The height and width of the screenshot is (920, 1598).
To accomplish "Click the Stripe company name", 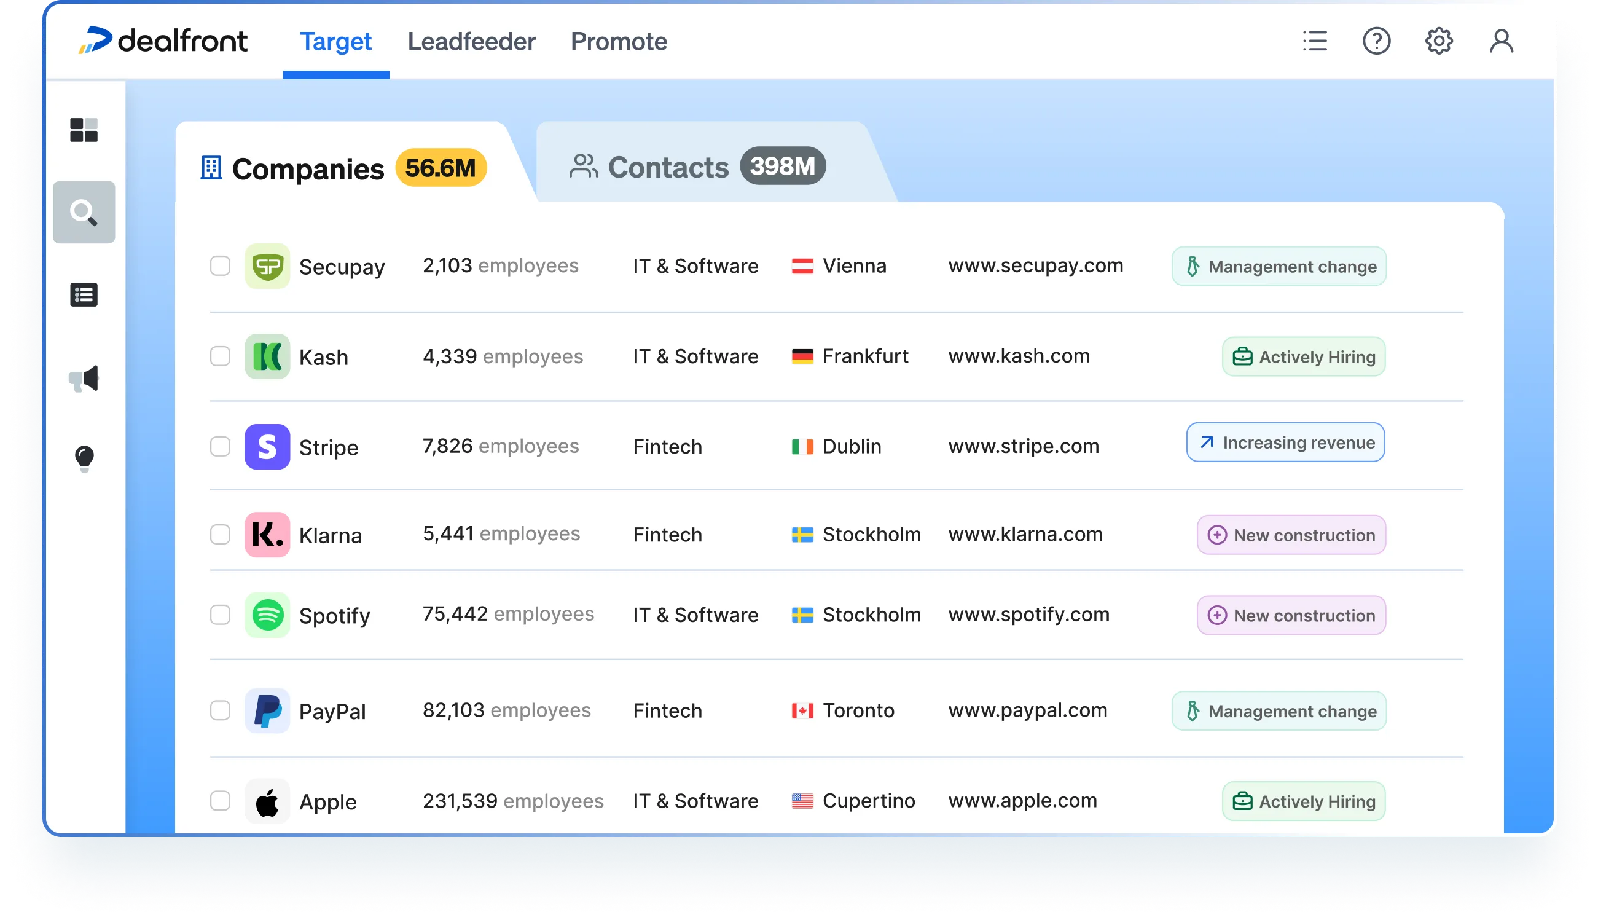I will coord(329,448).
